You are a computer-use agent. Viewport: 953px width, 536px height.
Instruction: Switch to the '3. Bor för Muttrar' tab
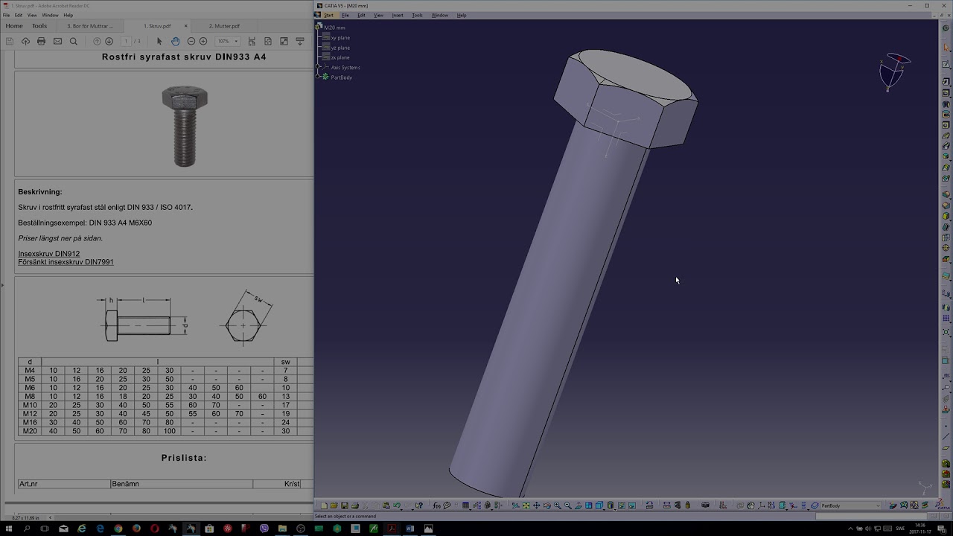(90, 26)
